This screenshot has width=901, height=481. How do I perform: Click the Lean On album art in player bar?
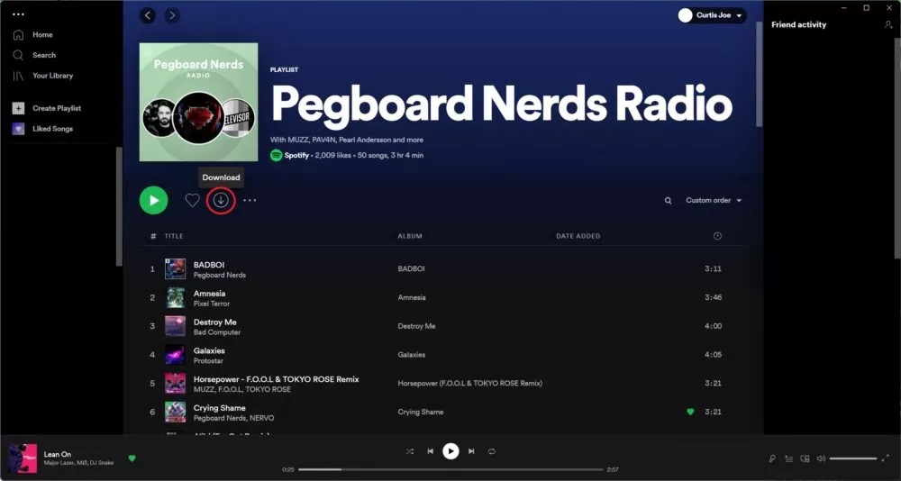pyautogui.click(x=23, y=458)
